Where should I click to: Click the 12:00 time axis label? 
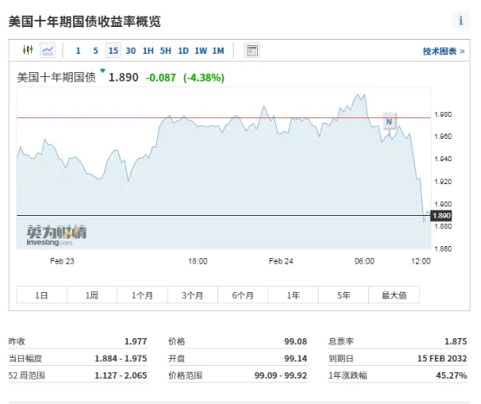coord(420,261)
